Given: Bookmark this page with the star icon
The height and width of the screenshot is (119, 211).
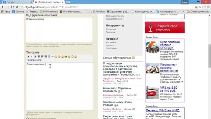Looking at the screenshot, I should pos(204,7).
